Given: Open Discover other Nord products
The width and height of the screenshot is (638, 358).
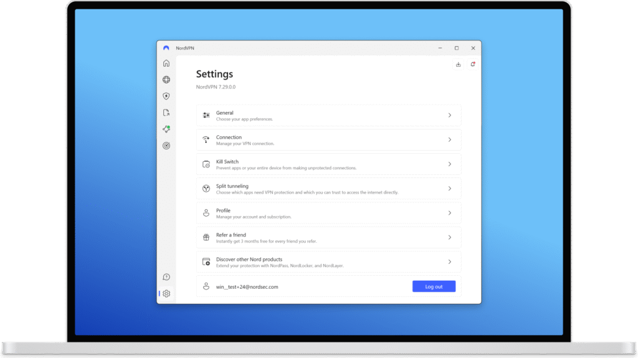Looking at the screenshot, I should coord(328,262).
